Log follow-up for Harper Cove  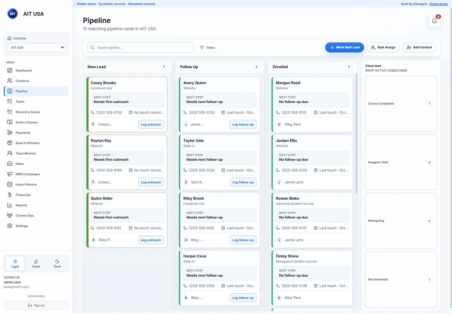[x=243, y=298]
